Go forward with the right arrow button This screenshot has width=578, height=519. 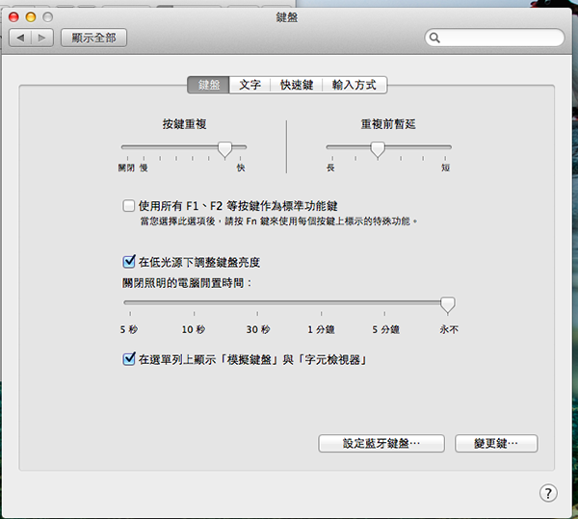(42, 38)
